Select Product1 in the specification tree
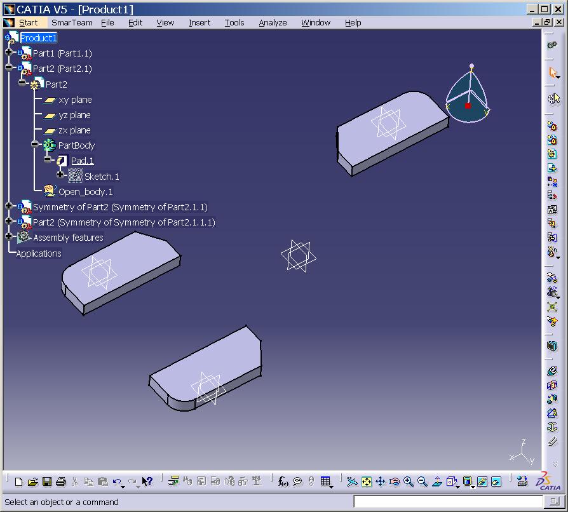This screenshot has height=512, width=568. tap(38, 38)
